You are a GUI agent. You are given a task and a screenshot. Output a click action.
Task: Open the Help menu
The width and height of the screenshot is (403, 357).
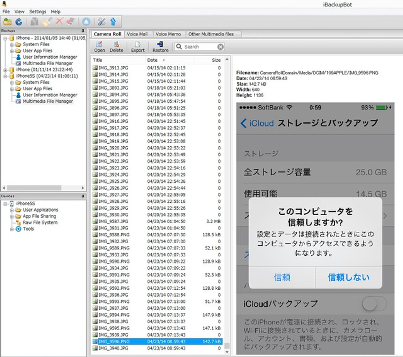click(55, 11)
